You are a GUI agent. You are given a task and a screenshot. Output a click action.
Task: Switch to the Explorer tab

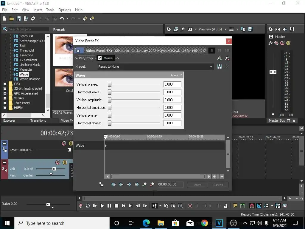pos(9,120)
